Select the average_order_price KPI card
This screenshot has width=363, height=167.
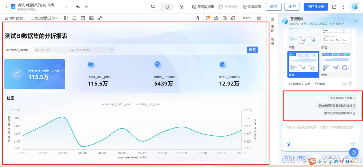coord(34,74)
